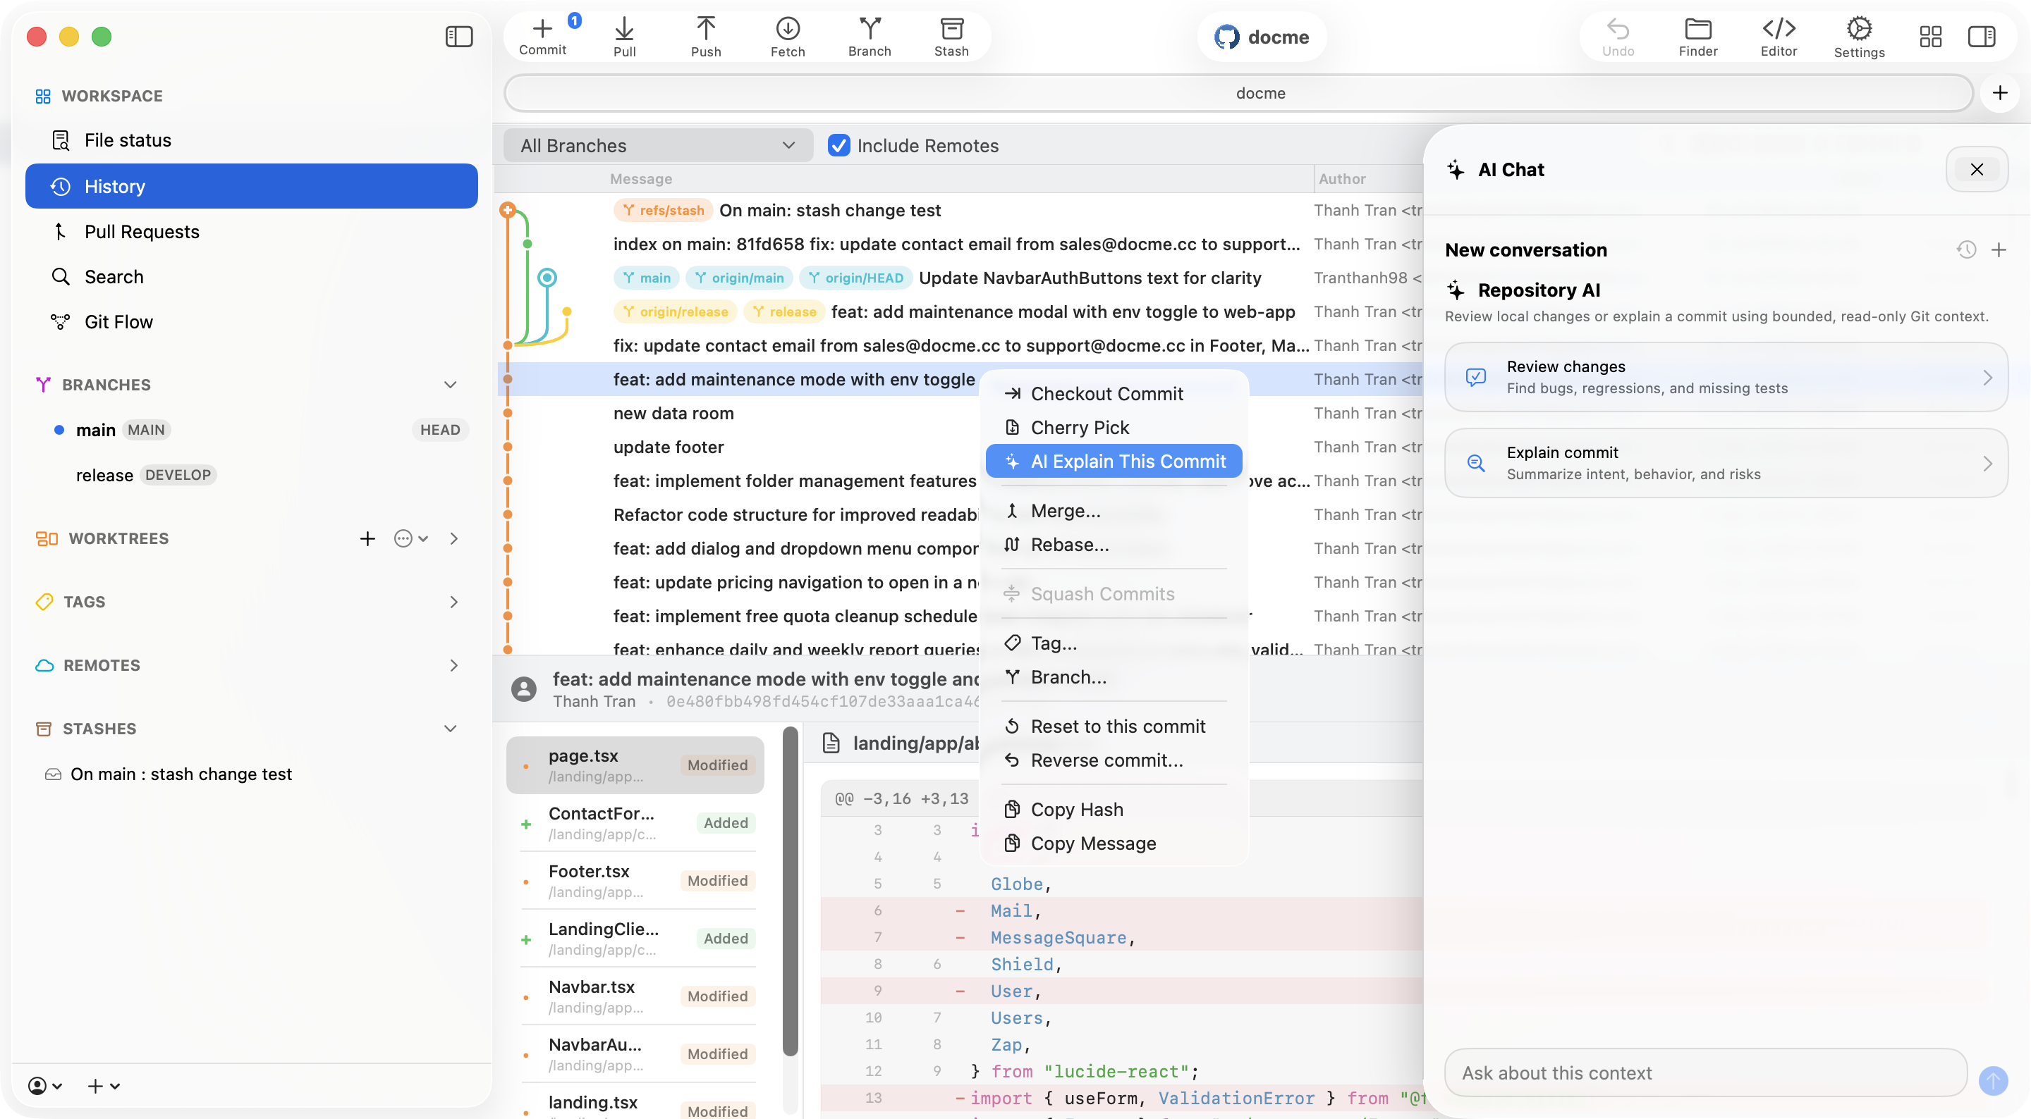Open Git Flow in the sidebar
This screenshot has height=1119, width=2031.
pyautogui.click(x=251, y=321)
